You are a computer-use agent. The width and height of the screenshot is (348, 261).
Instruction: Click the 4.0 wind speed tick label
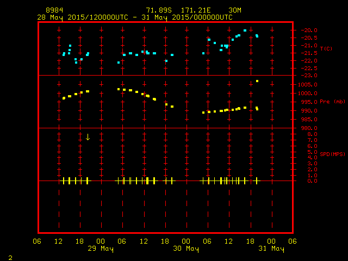pyautogui.click(x=312, y=158)
